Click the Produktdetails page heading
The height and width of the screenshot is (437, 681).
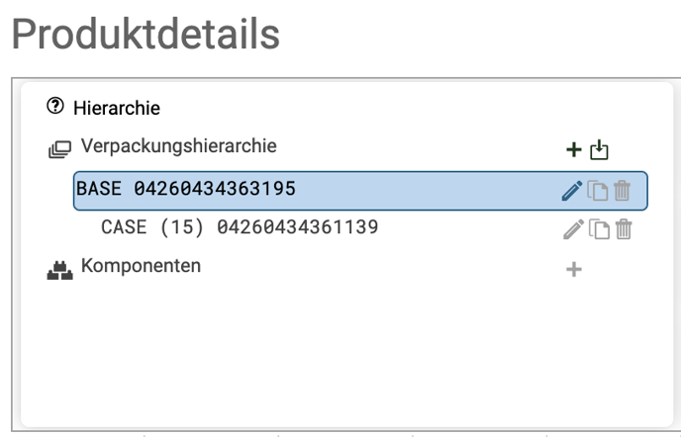tap(146, 34)
